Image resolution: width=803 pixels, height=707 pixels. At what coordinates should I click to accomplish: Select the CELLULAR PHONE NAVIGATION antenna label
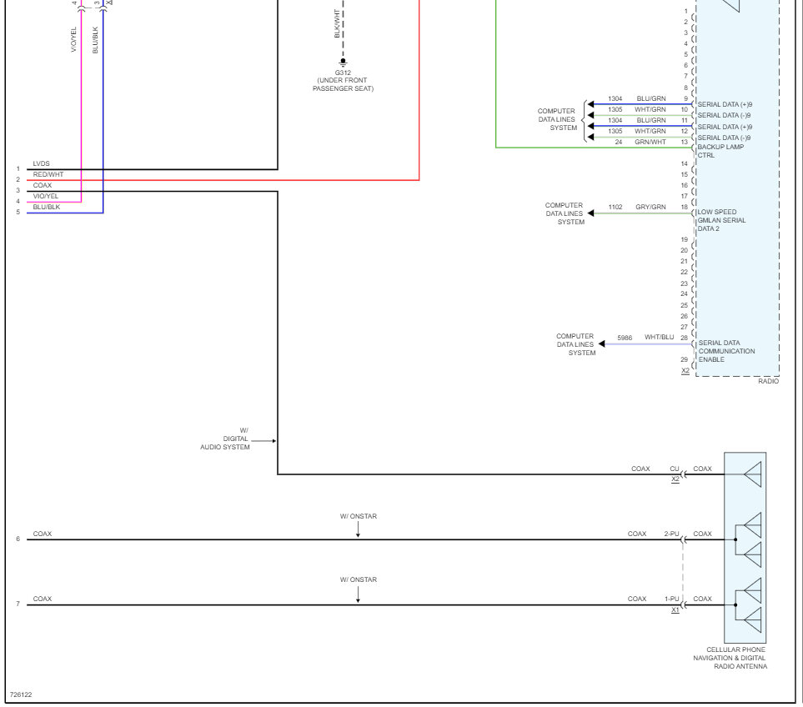tap(730, 658)
